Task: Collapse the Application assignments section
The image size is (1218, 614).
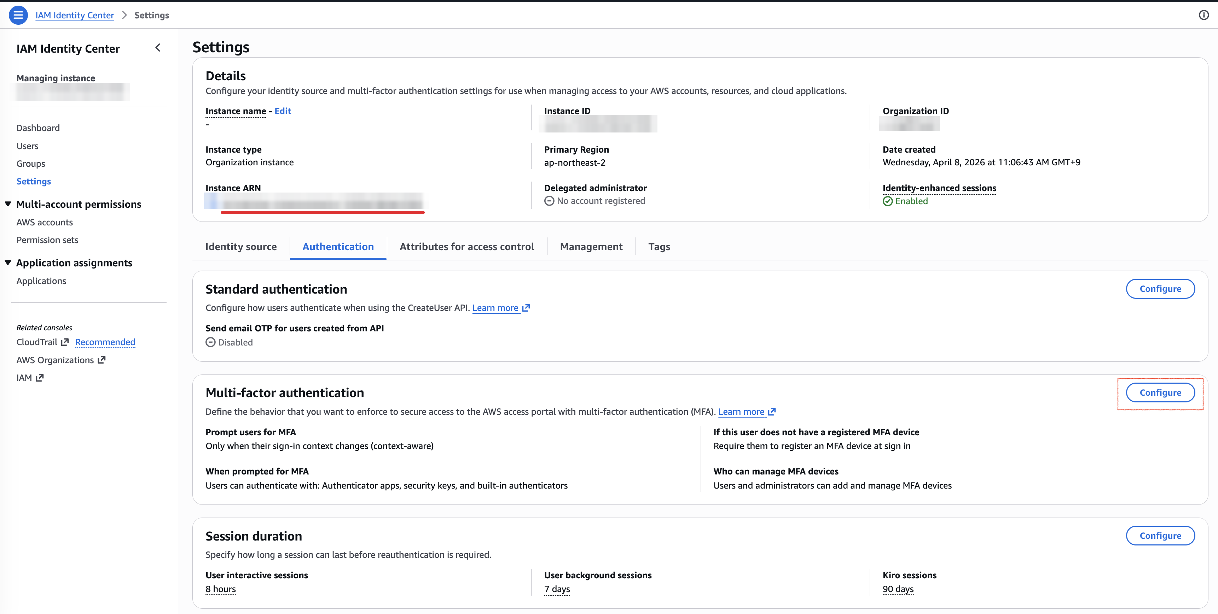Action: [x=8, y=262]
